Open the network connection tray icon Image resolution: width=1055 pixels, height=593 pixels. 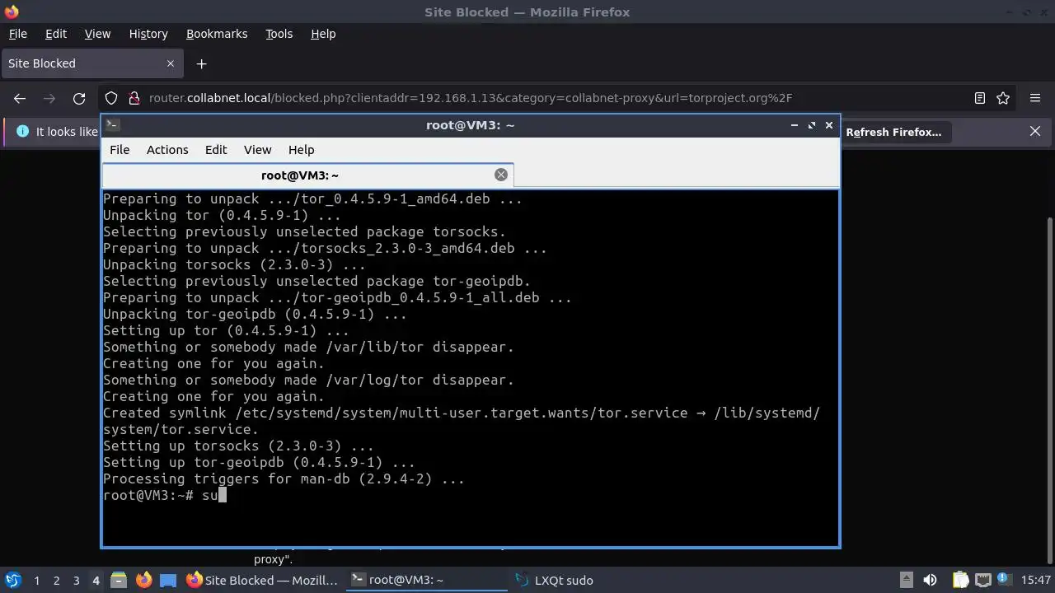[982, 580]
